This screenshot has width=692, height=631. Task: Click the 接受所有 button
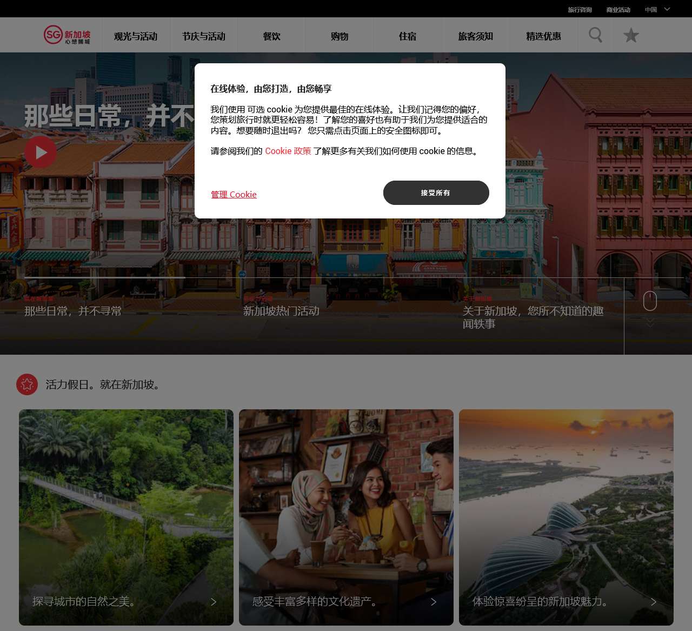click(436, 193)
